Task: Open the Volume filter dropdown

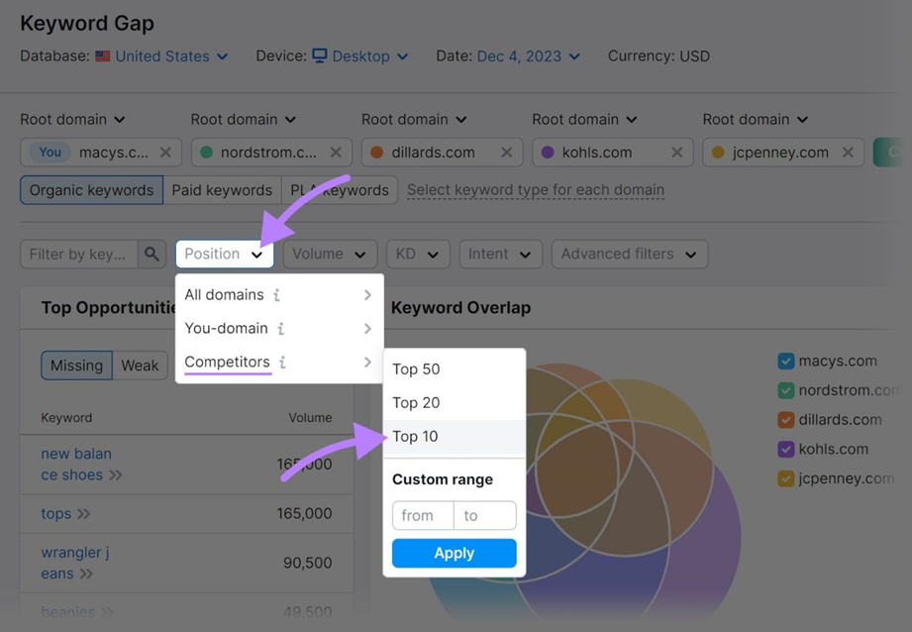Action: 330,255
